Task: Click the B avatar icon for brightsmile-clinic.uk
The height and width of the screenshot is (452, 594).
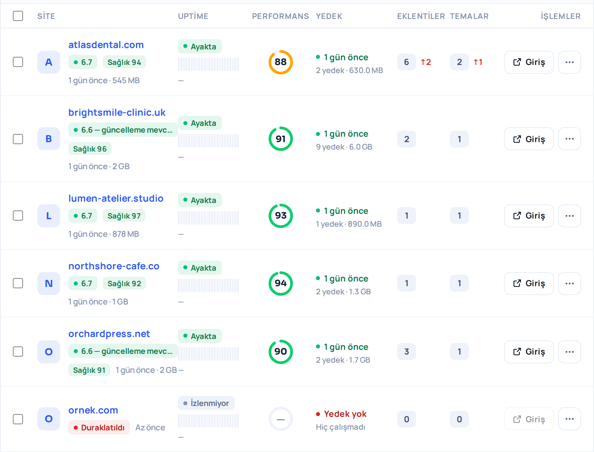Action: [x=49, y=139]
